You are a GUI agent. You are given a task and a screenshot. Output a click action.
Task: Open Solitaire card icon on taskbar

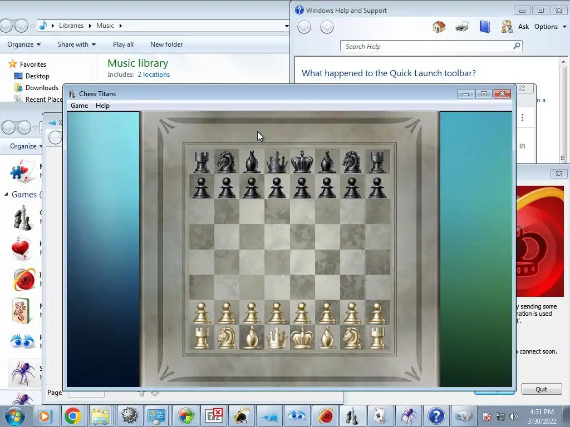[x=380, y=416]
